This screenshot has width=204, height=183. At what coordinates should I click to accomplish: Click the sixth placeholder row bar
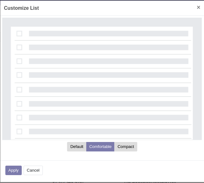(x=109, y=104)
